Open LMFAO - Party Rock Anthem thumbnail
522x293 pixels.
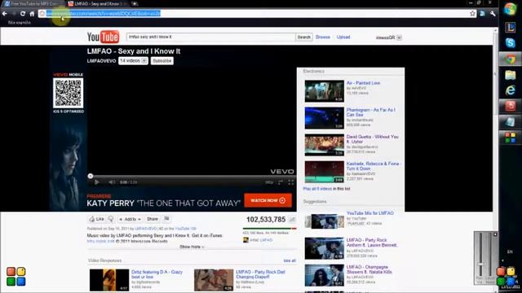[325, 248]
